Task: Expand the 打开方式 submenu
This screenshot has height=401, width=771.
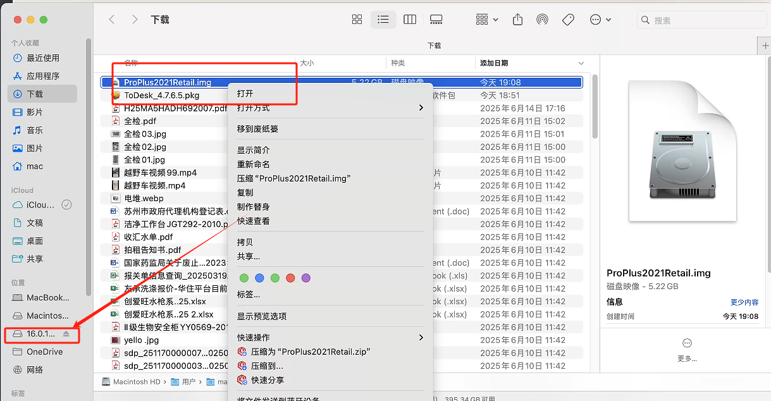Action: click(x=329, y=108)
